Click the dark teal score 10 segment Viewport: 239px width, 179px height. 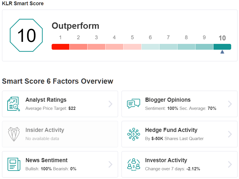click(222, 47)
